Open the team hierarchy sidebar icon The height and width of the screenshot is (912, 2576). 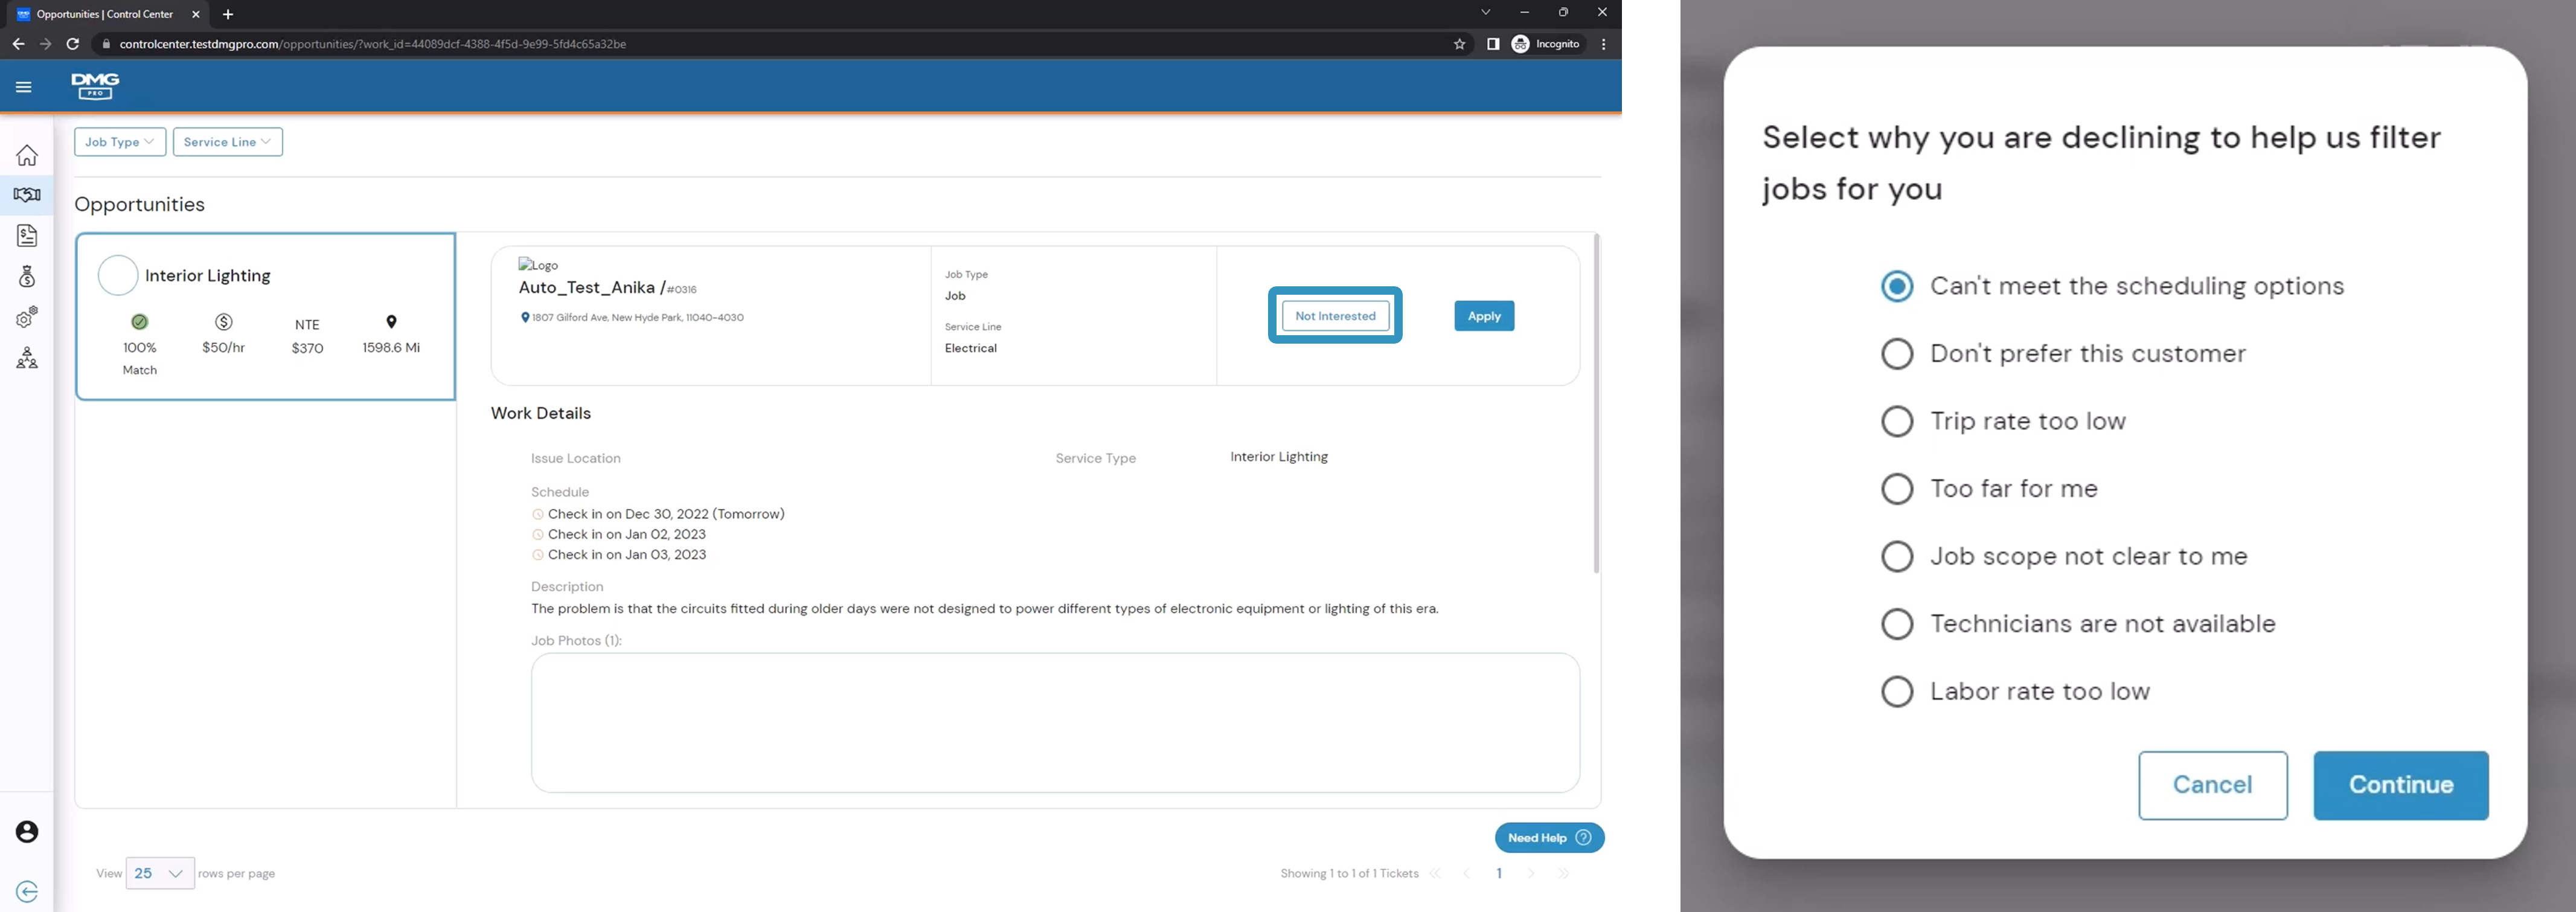[x=27, y=358]
